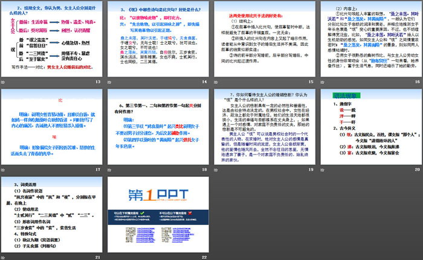Click slide number label 15

tap(311, 81)
